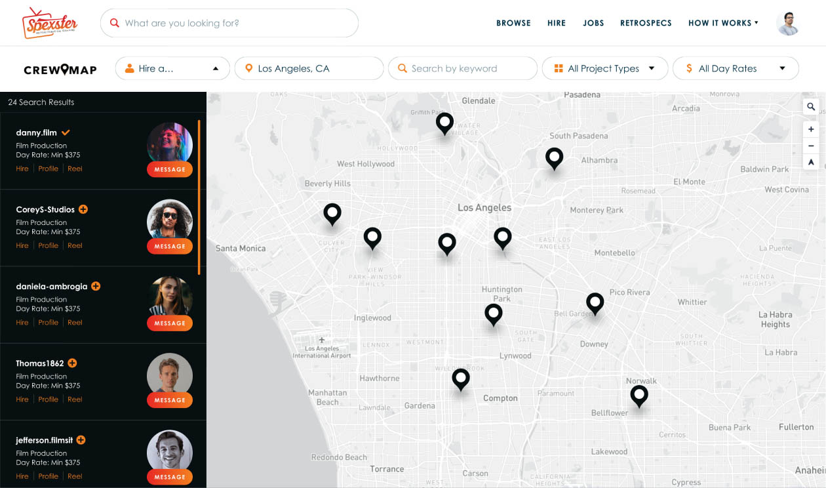Viewport: 826px width, 488px height.
Task: Message CoreyS-Studios
Action: (x=170, y=246)
